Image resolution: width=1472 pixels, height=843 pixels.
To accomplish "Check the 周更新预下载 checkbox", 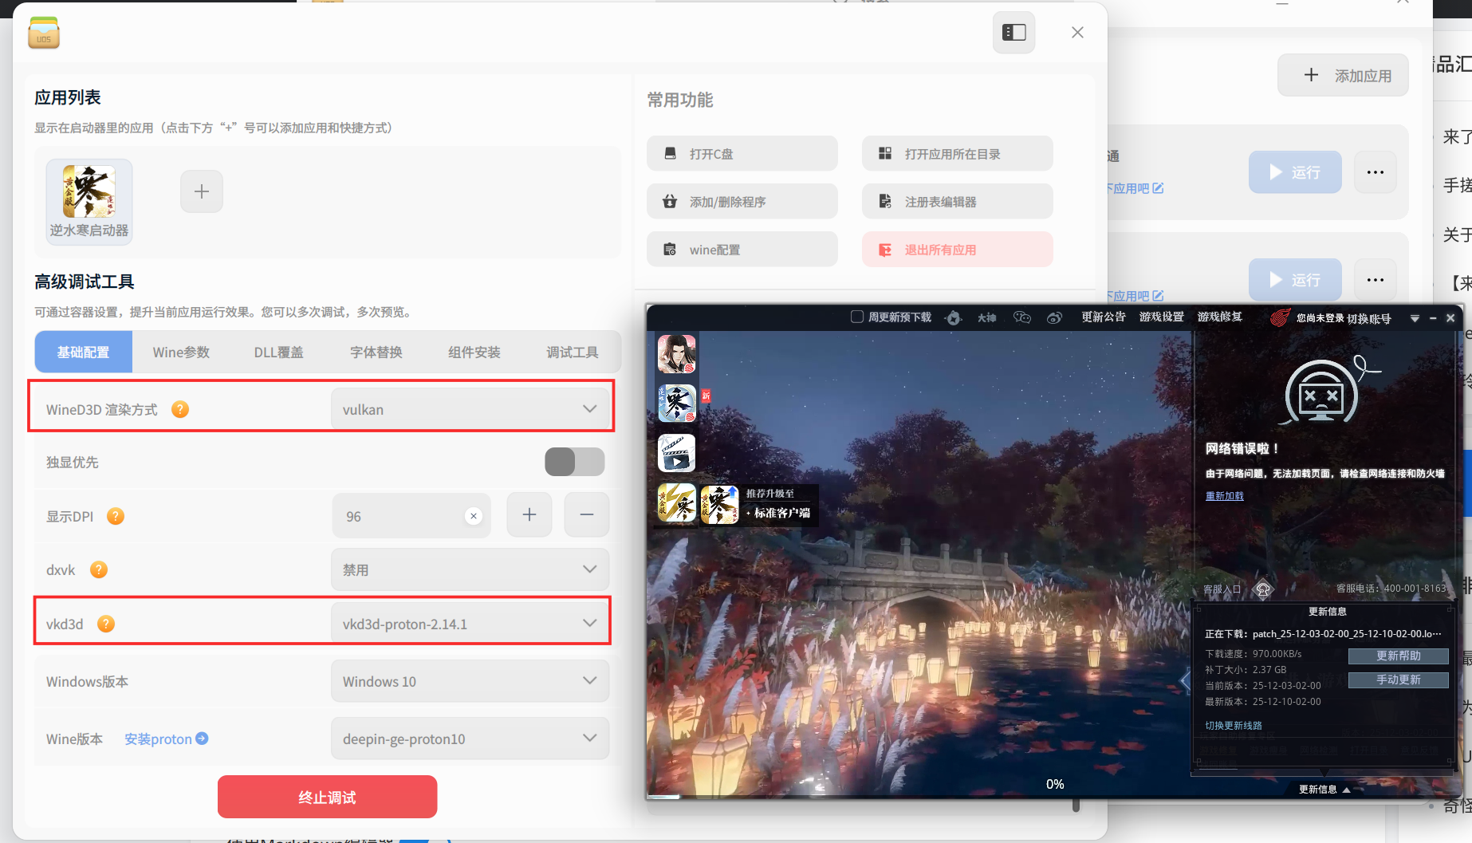I will 857,317.
